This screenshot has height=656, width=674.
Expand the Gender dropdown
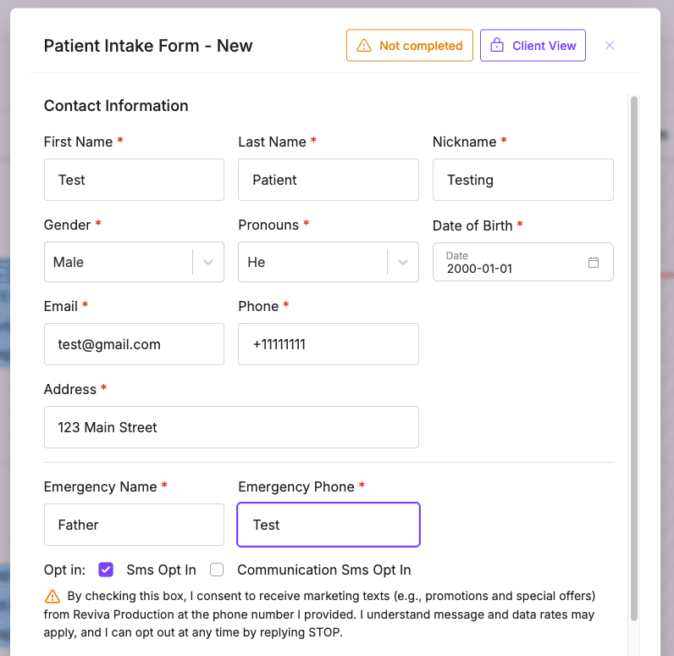point(208,263)
